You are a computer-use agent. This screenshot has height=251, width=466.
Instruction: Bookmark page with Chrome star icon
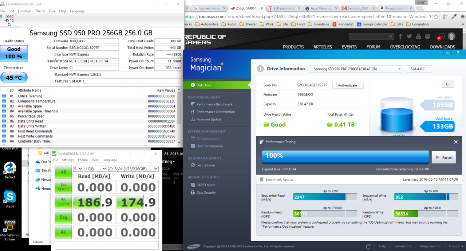point(436,16)
